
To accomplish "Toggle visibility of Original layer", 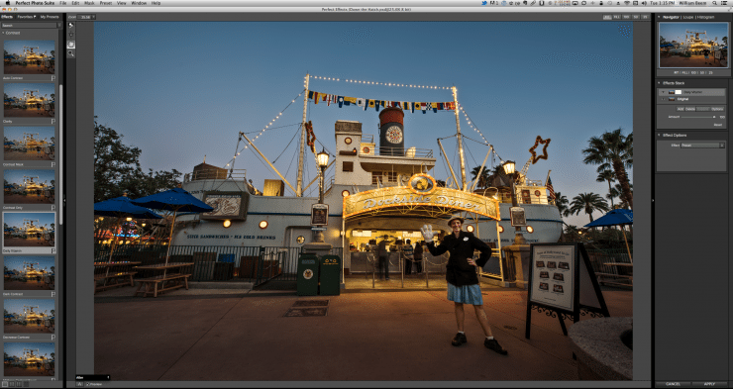I will point(663,99).
